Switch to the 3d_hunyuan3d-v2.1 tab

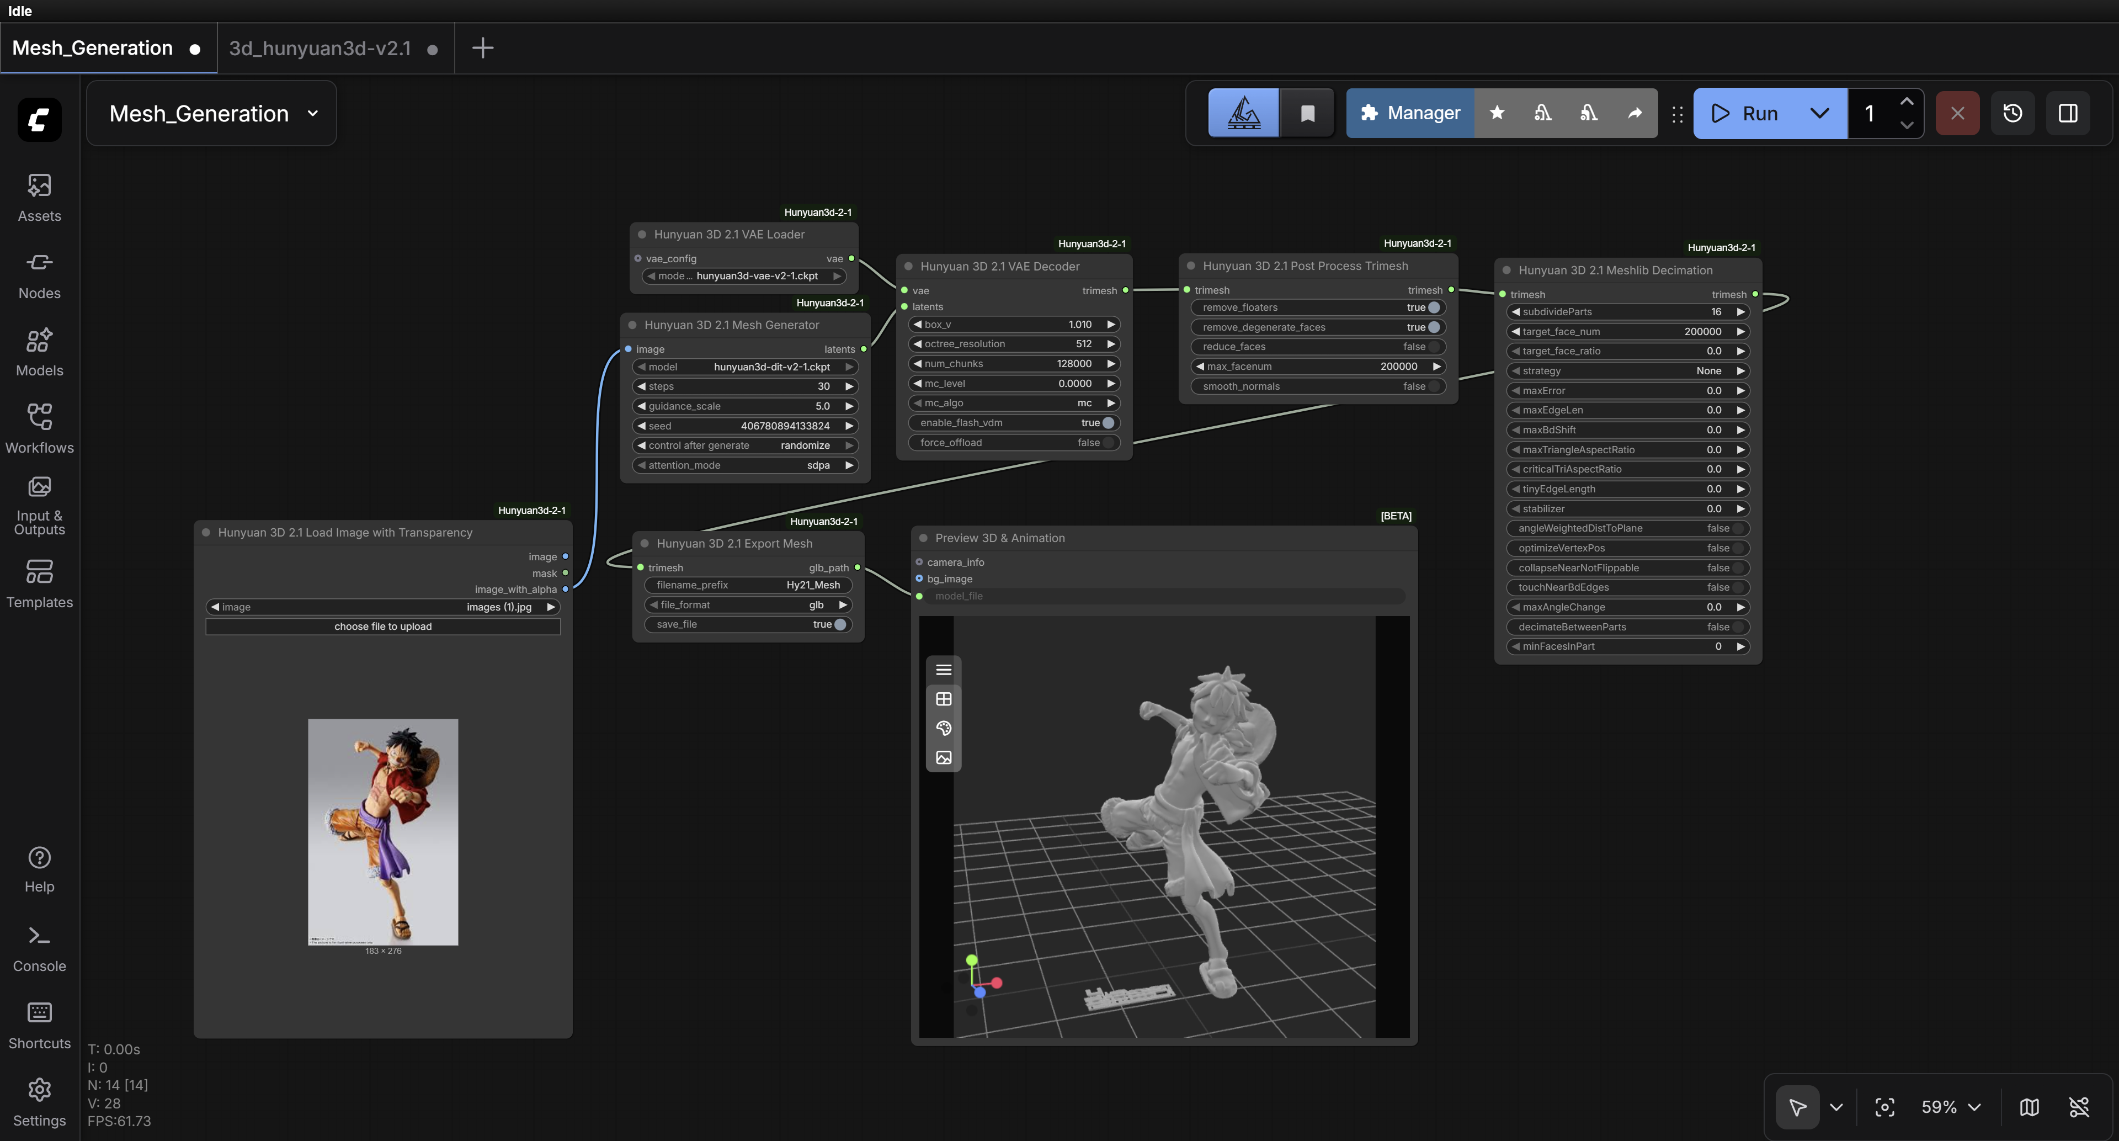coord(320,49)
